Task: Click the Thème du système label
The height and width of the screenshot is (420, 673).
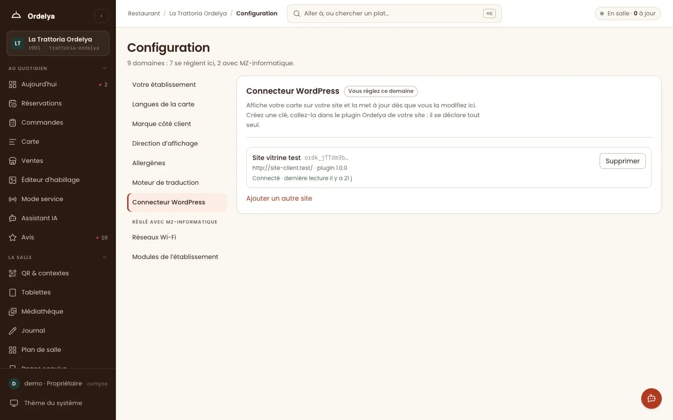Action: pos(53,403)
